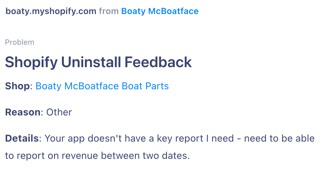The image size is (324, 171).
Task: Click the bold Details label
Action: [22, 138]
